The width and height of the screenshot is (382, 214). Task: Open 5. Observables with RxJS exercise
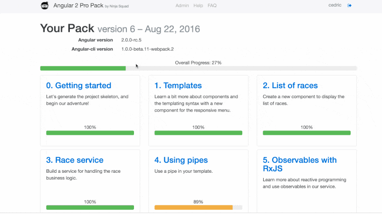click(300, 164)
